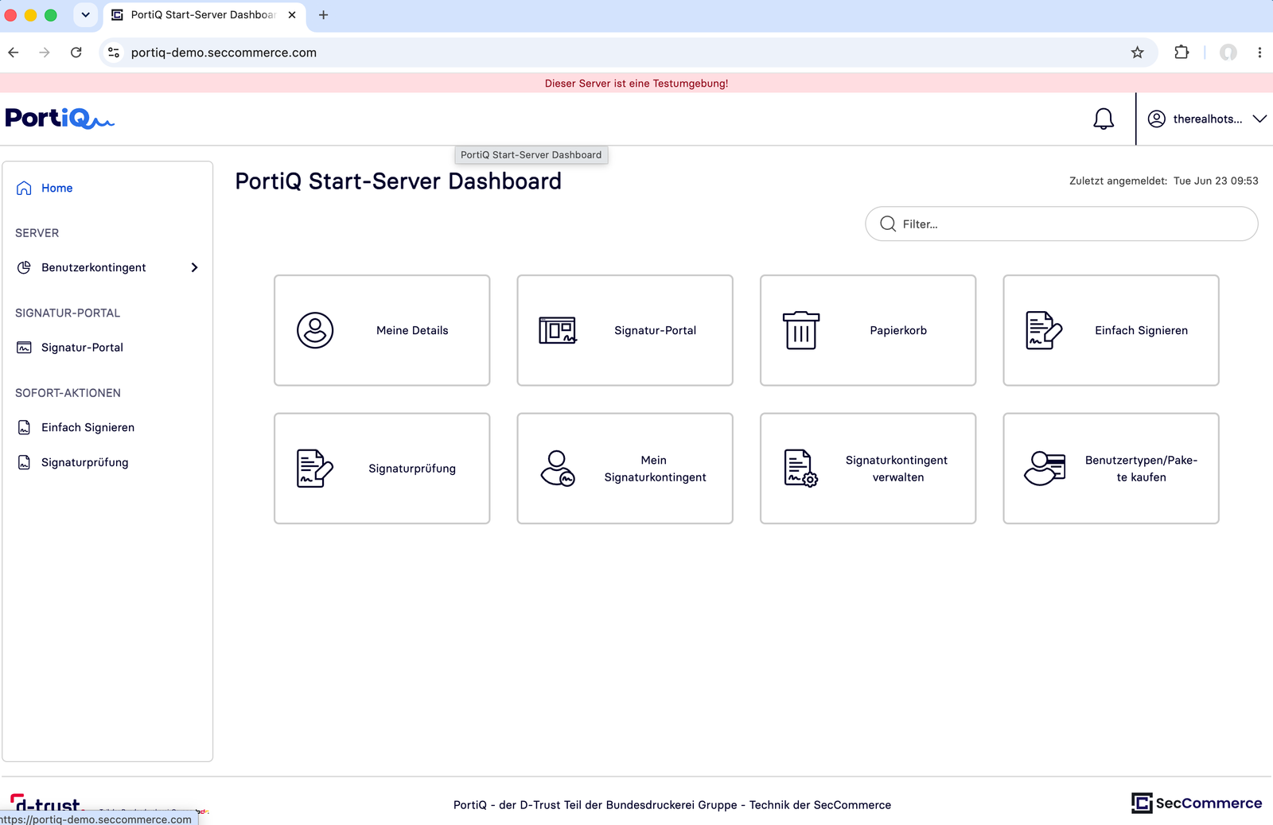This screenshot has width=1273, height=825.
Task: Expand the therealhots... user dropdown chevron
Action: pyautogui.click(x=1259, y=119)
